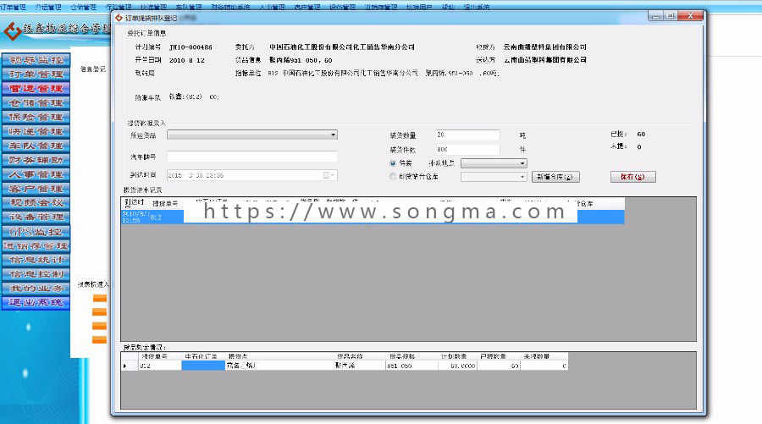The image size is (762, 424).
Task: Click the 提货单号 column header in records table
Action: [x=165, y=204]
